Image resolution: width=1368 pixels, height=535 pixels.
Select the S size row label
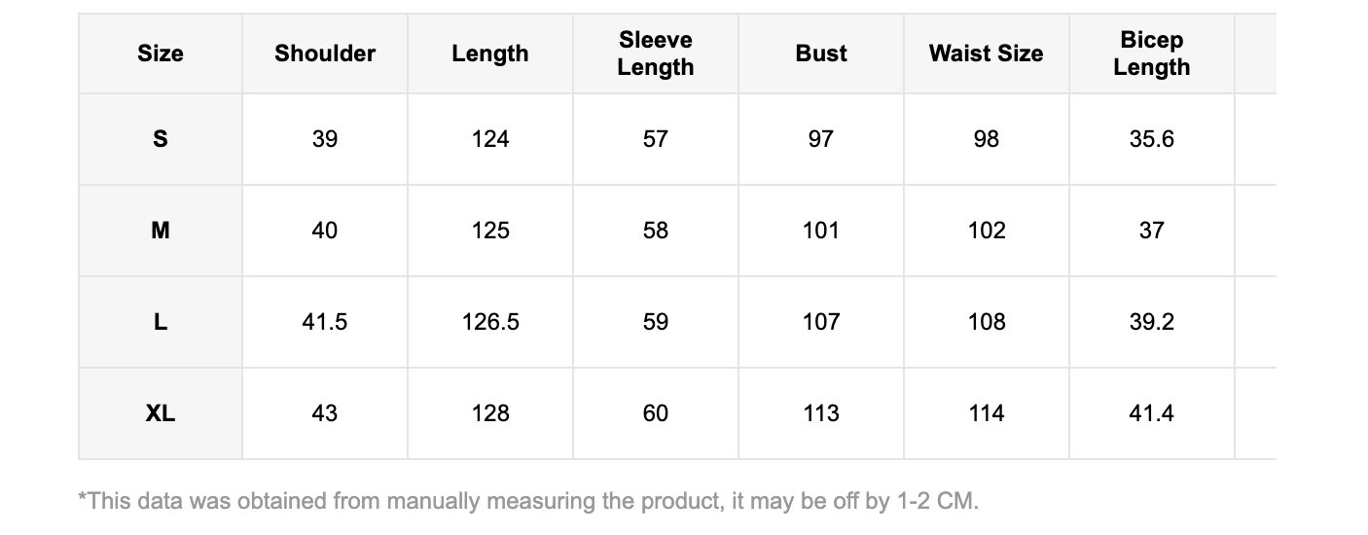[161, 139]
